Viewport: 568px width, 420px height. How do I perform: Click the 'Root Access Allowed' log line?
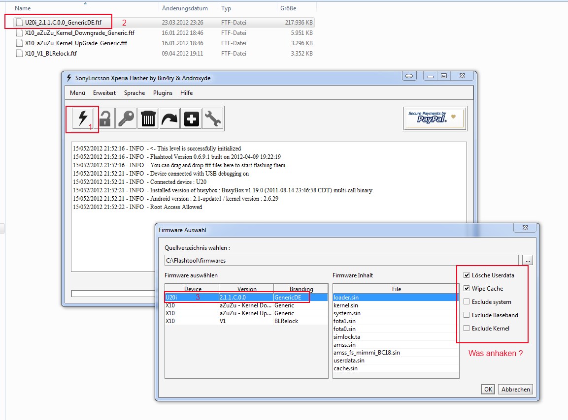[137, 207]
